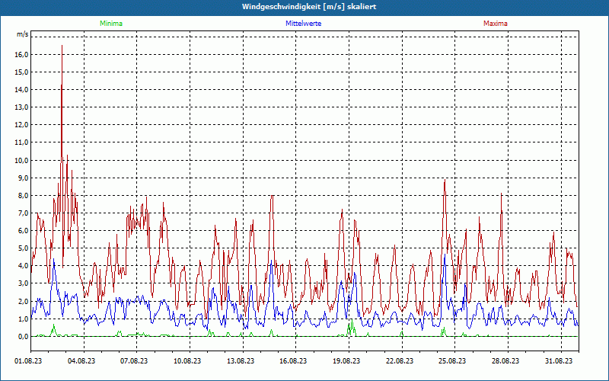
Task: Click the 7,0 y-axis value
Action: [x=23, y=213]
